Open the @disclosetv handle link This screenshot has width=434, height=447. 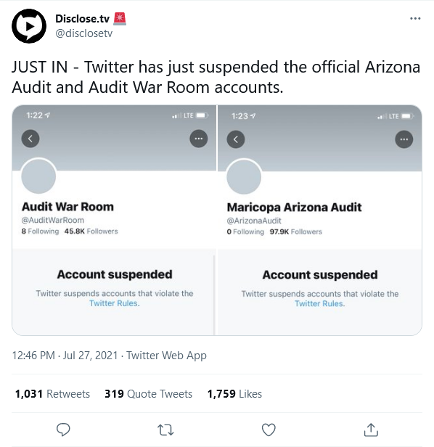coord(84,33)
